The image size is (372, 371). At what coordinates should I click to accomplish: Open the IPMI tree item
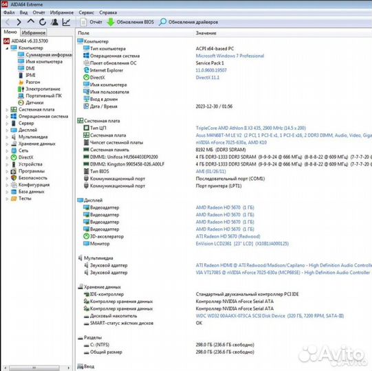pos(30,75)
